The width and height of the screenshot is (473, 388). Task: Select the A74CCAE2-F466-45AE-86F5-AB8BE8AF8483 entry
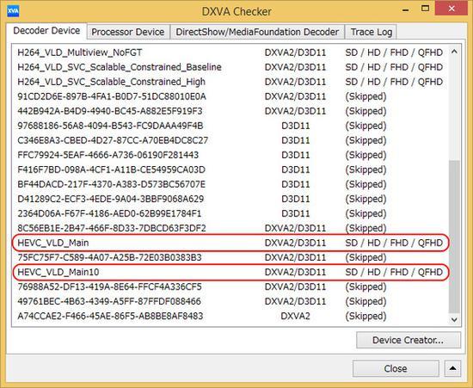pyautogui.click(x=230, y=317)
